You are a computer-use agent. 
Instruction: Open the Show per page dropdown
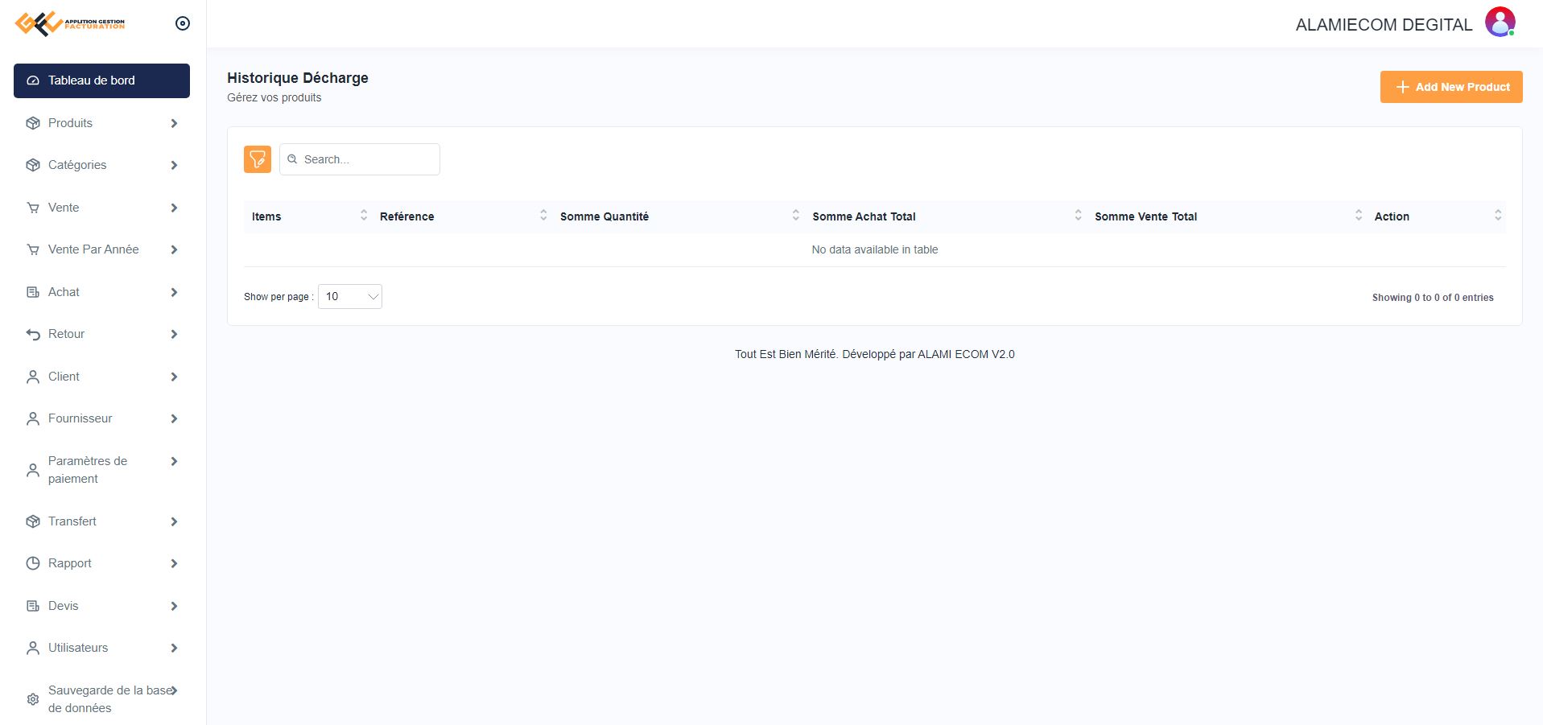[x=350, y=297]
